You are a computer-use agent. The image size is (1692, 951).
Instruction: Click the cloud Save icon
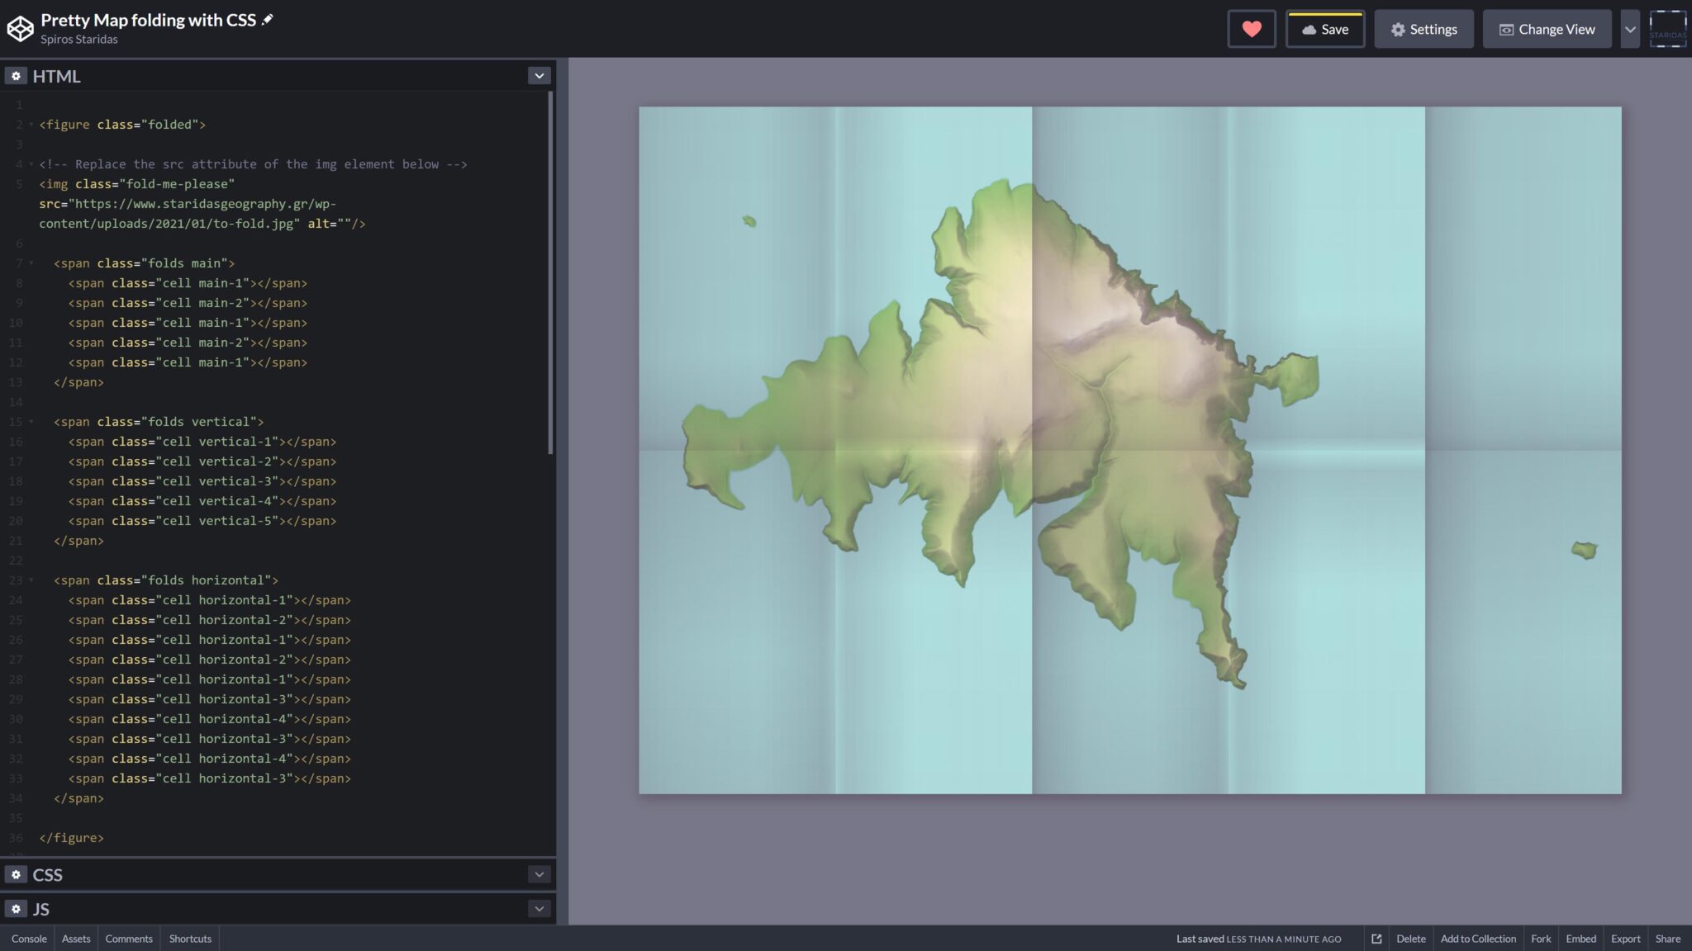[1309, 30]
